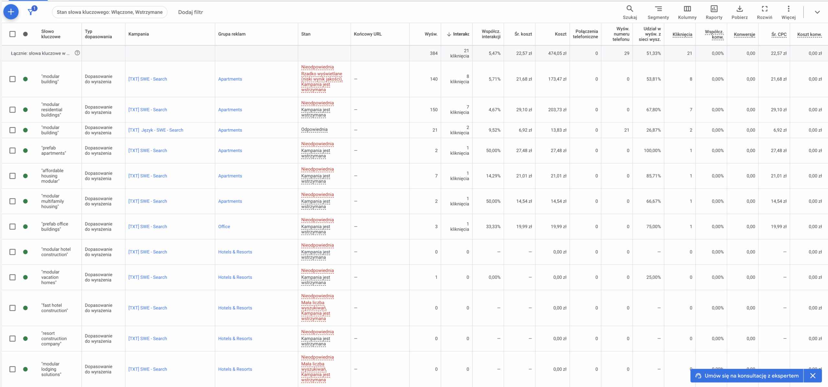Sort by Udział w wyśw. column header

650,34
